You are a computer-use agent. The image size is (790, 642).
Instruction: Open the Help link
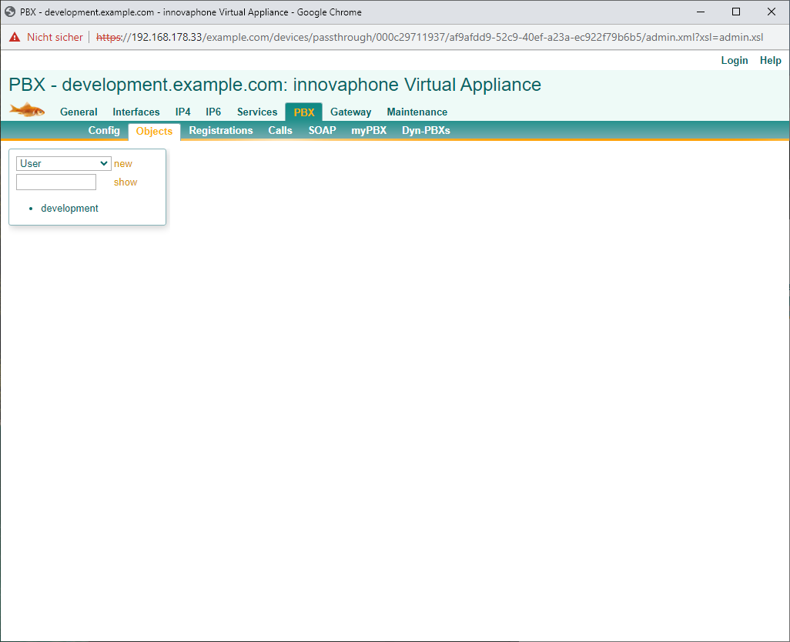(770, 60)
